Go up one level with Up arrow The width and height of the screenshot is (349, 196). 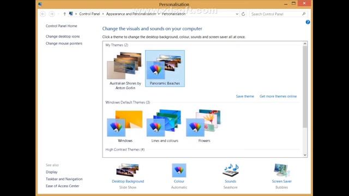point(64,14)
